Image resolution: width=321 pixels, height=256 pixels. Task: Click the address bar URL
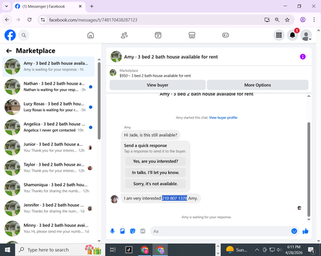(93, 20)
